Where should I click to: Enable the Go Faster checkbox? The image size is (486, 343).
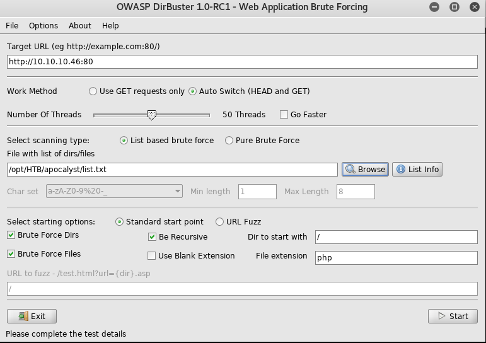point(284,115)
